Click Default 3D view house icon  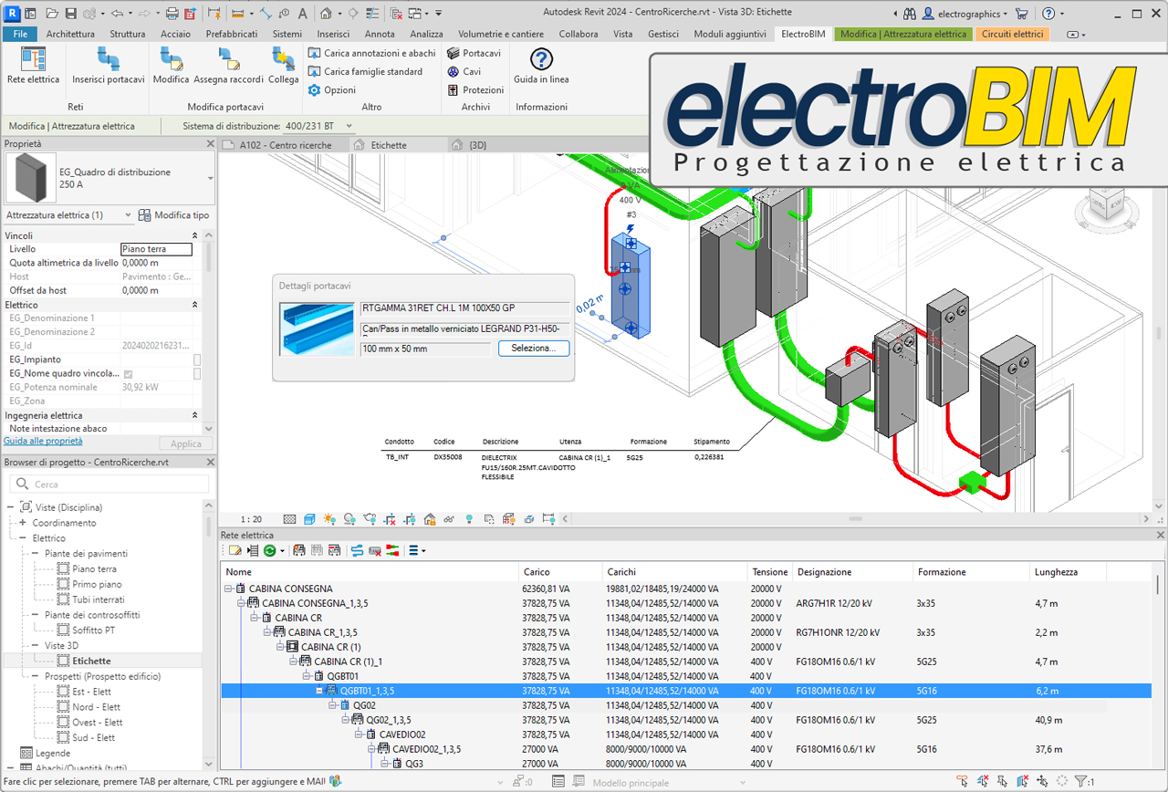coord(326,14)
